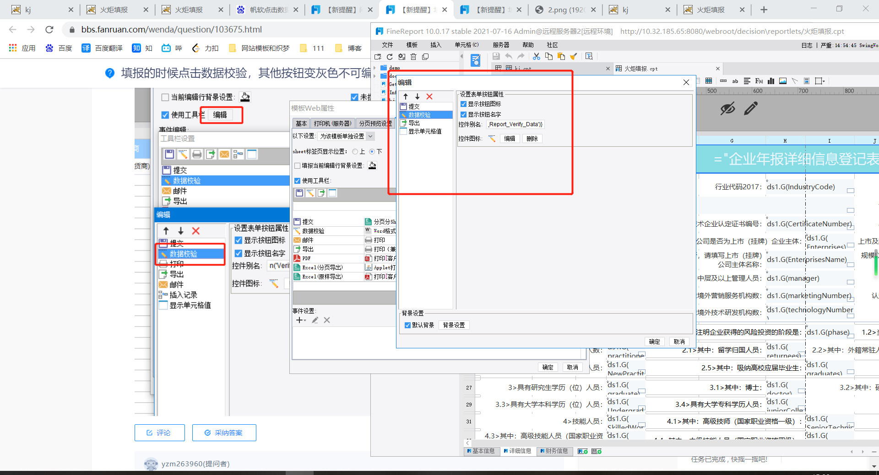Select the 上 radio for sheet tab position
Screen dimensions: 879x475
[x=355, y=151]
